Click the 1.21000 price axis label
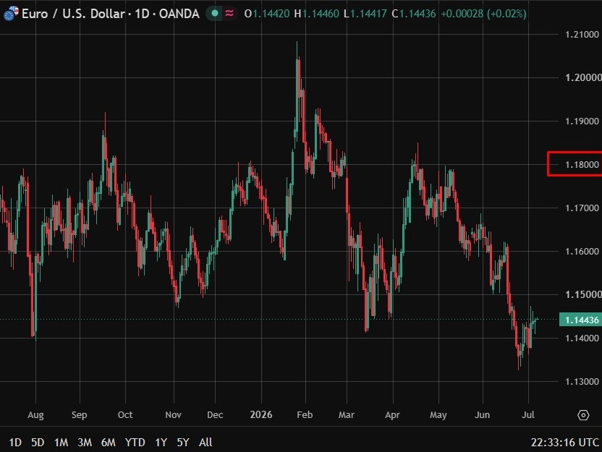This screenshot has width=602, height=452. 582,35
